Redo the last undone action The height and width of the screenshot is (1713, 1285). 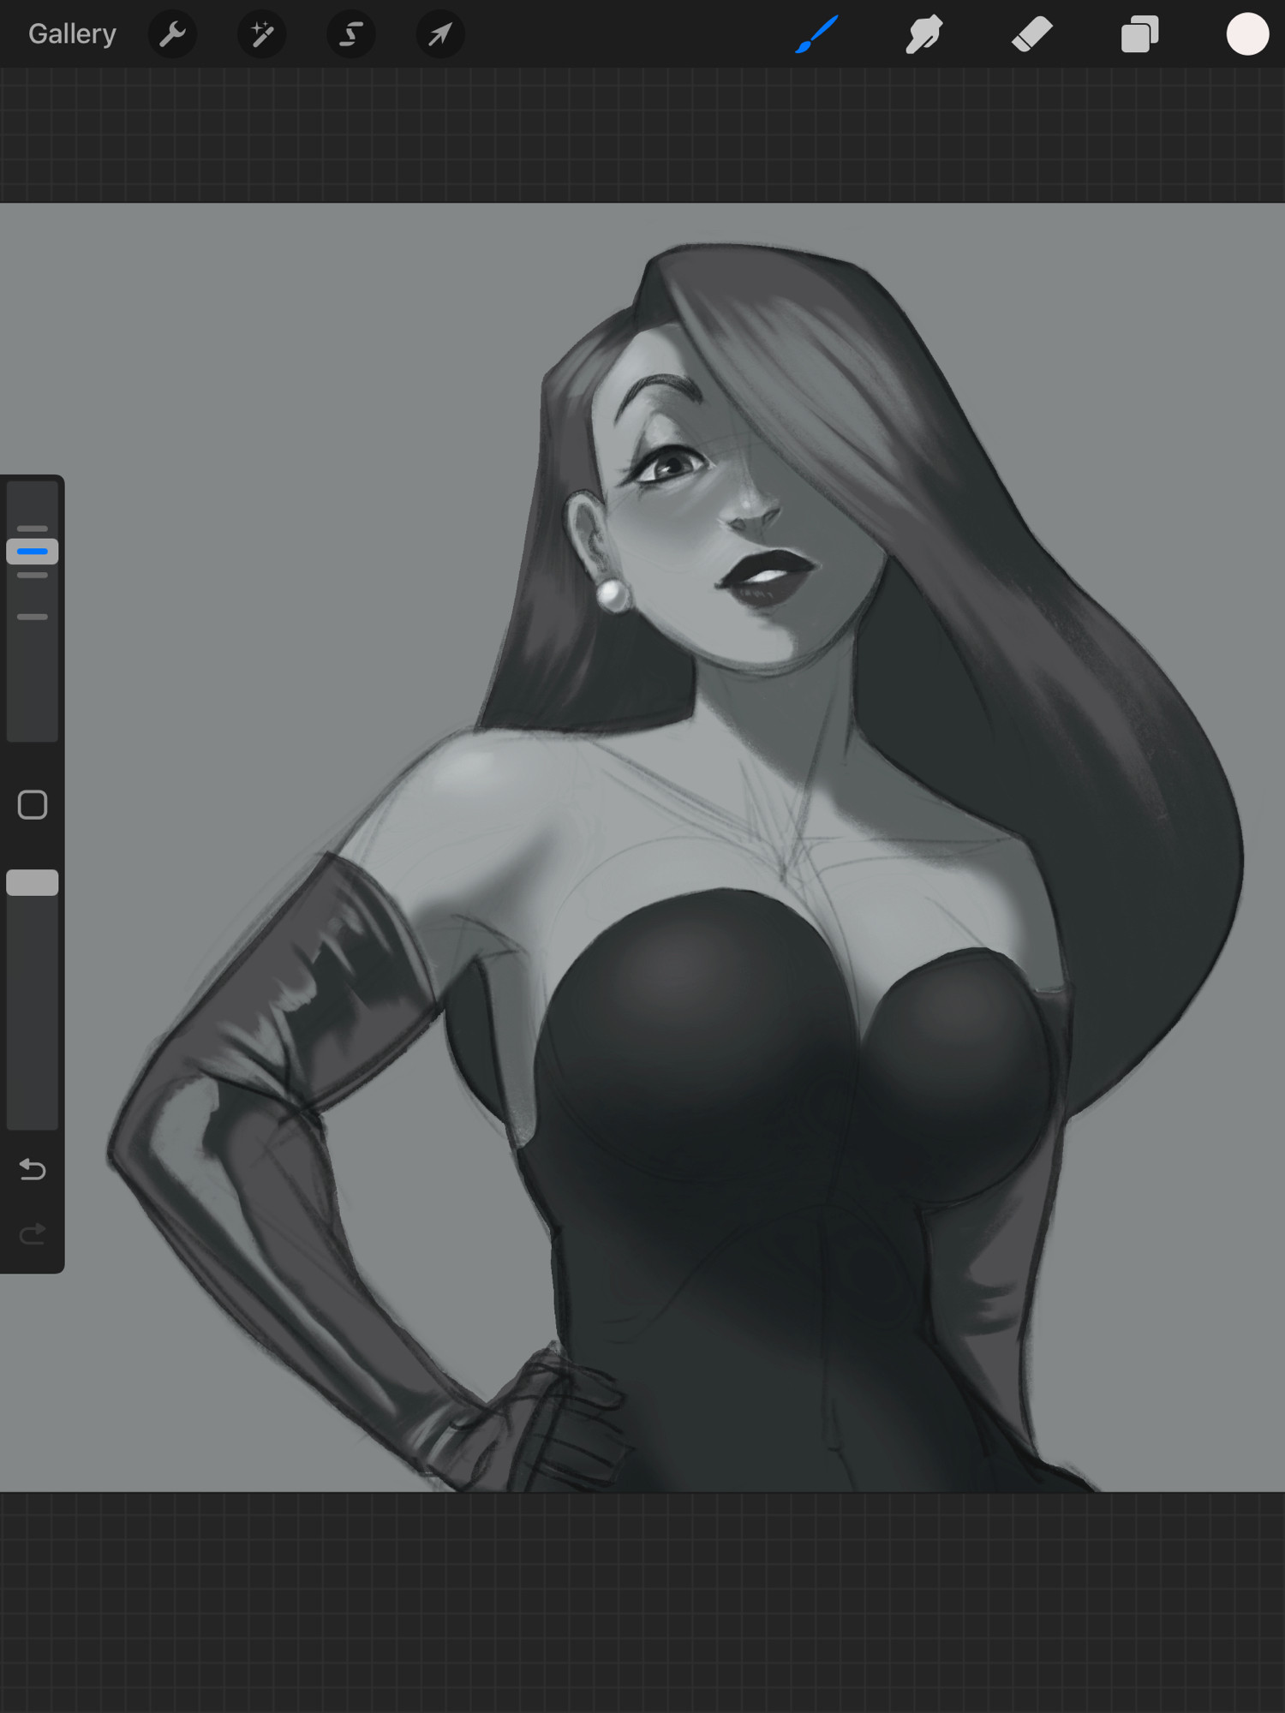click(x=33, y=1234)
